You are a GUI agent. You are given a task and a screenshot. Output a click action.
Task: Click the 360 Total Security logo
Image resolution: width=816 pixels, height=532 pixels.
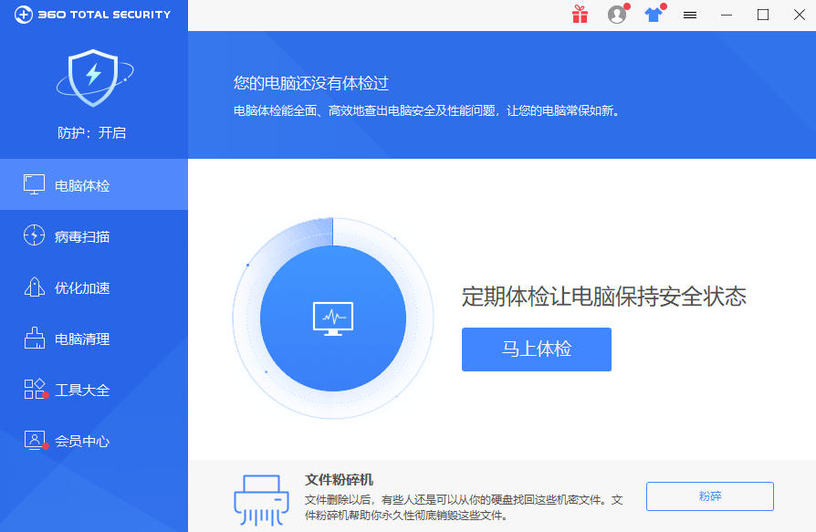pos(91,15)
